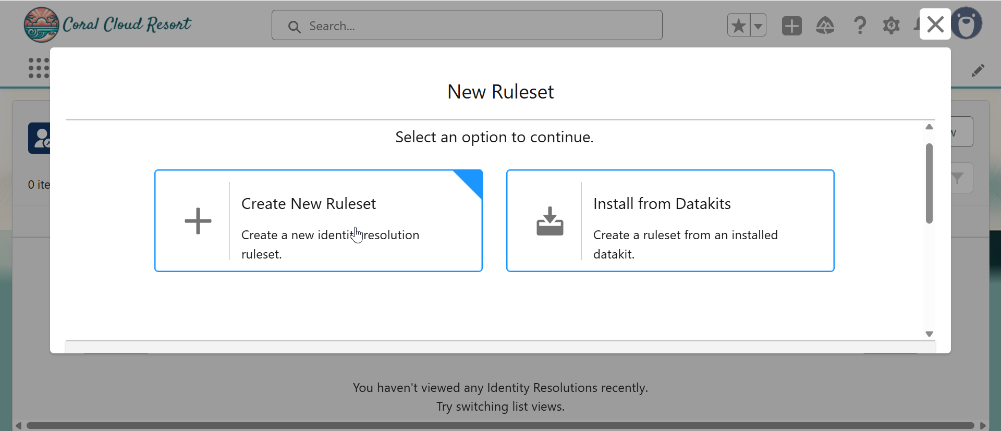This screenshot has width=1001, height=431.
Task: Open the user profile avatar
Action: coord(967,24)
